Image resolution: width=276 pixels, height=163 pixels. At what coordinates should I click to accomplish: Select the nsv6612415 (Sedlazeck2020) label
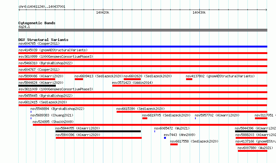pyautogui.click(x=43, y=102)
